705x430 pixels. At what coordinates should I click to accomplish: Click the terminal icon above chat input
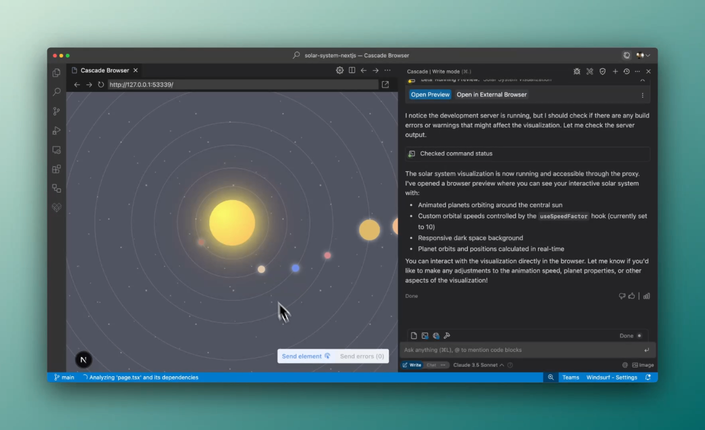tap(425, 336)
